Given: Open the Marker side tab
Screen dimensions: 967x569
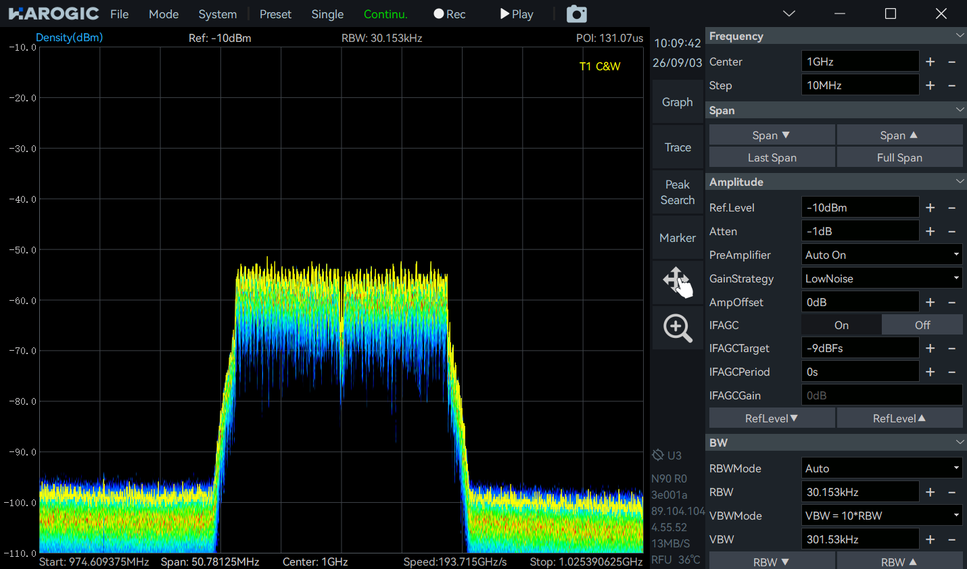Looking at the screenshot, I should coord(678,238).
